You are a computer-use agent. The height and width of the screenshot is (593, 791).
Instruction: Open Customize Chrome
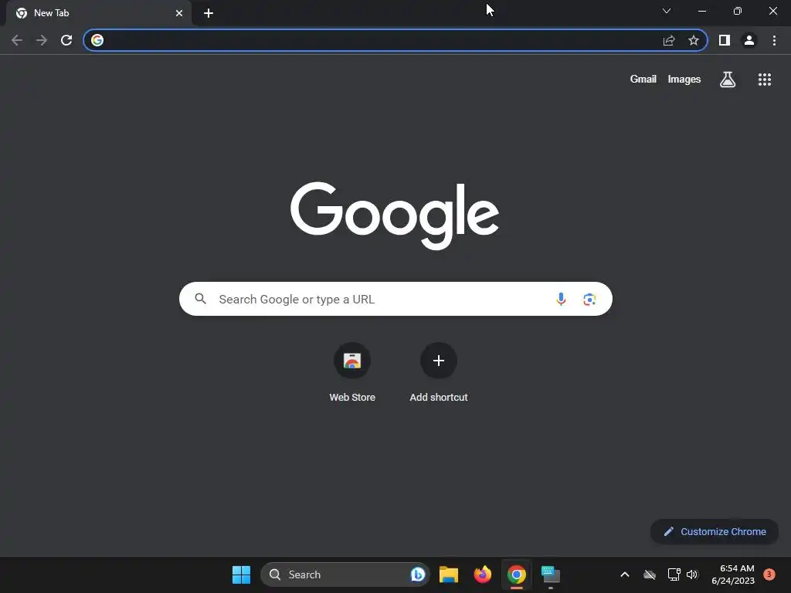[x=715, y=531]
